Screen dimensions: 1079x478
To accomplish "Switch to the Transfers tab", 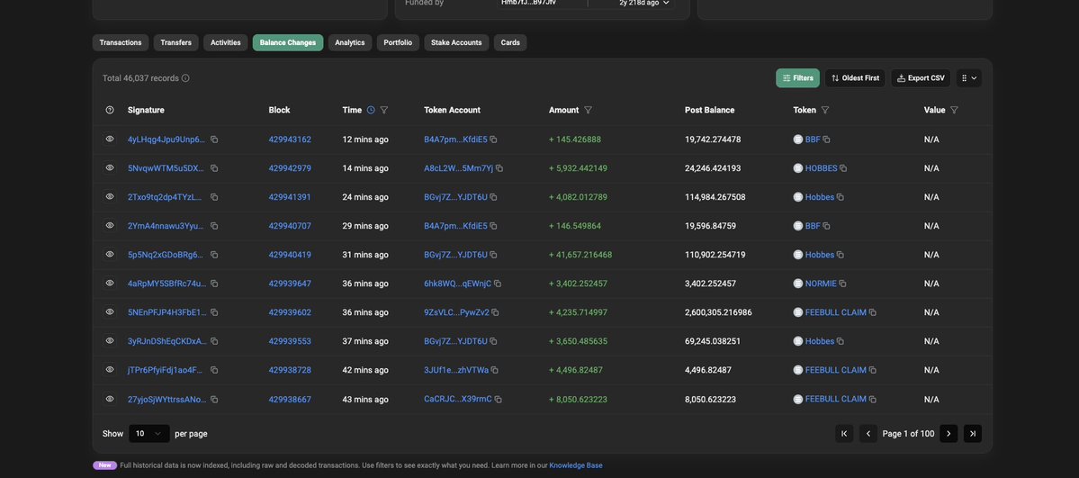I will (176, 42).
